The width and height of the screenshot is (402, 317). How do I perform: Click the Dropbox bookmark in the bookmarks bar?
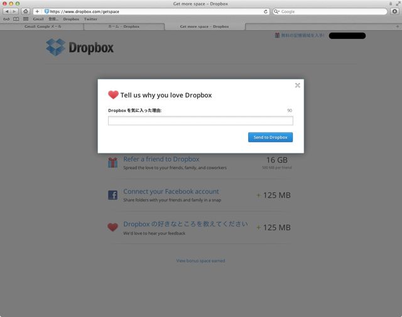pyautogui.click(x=71, y=19)
